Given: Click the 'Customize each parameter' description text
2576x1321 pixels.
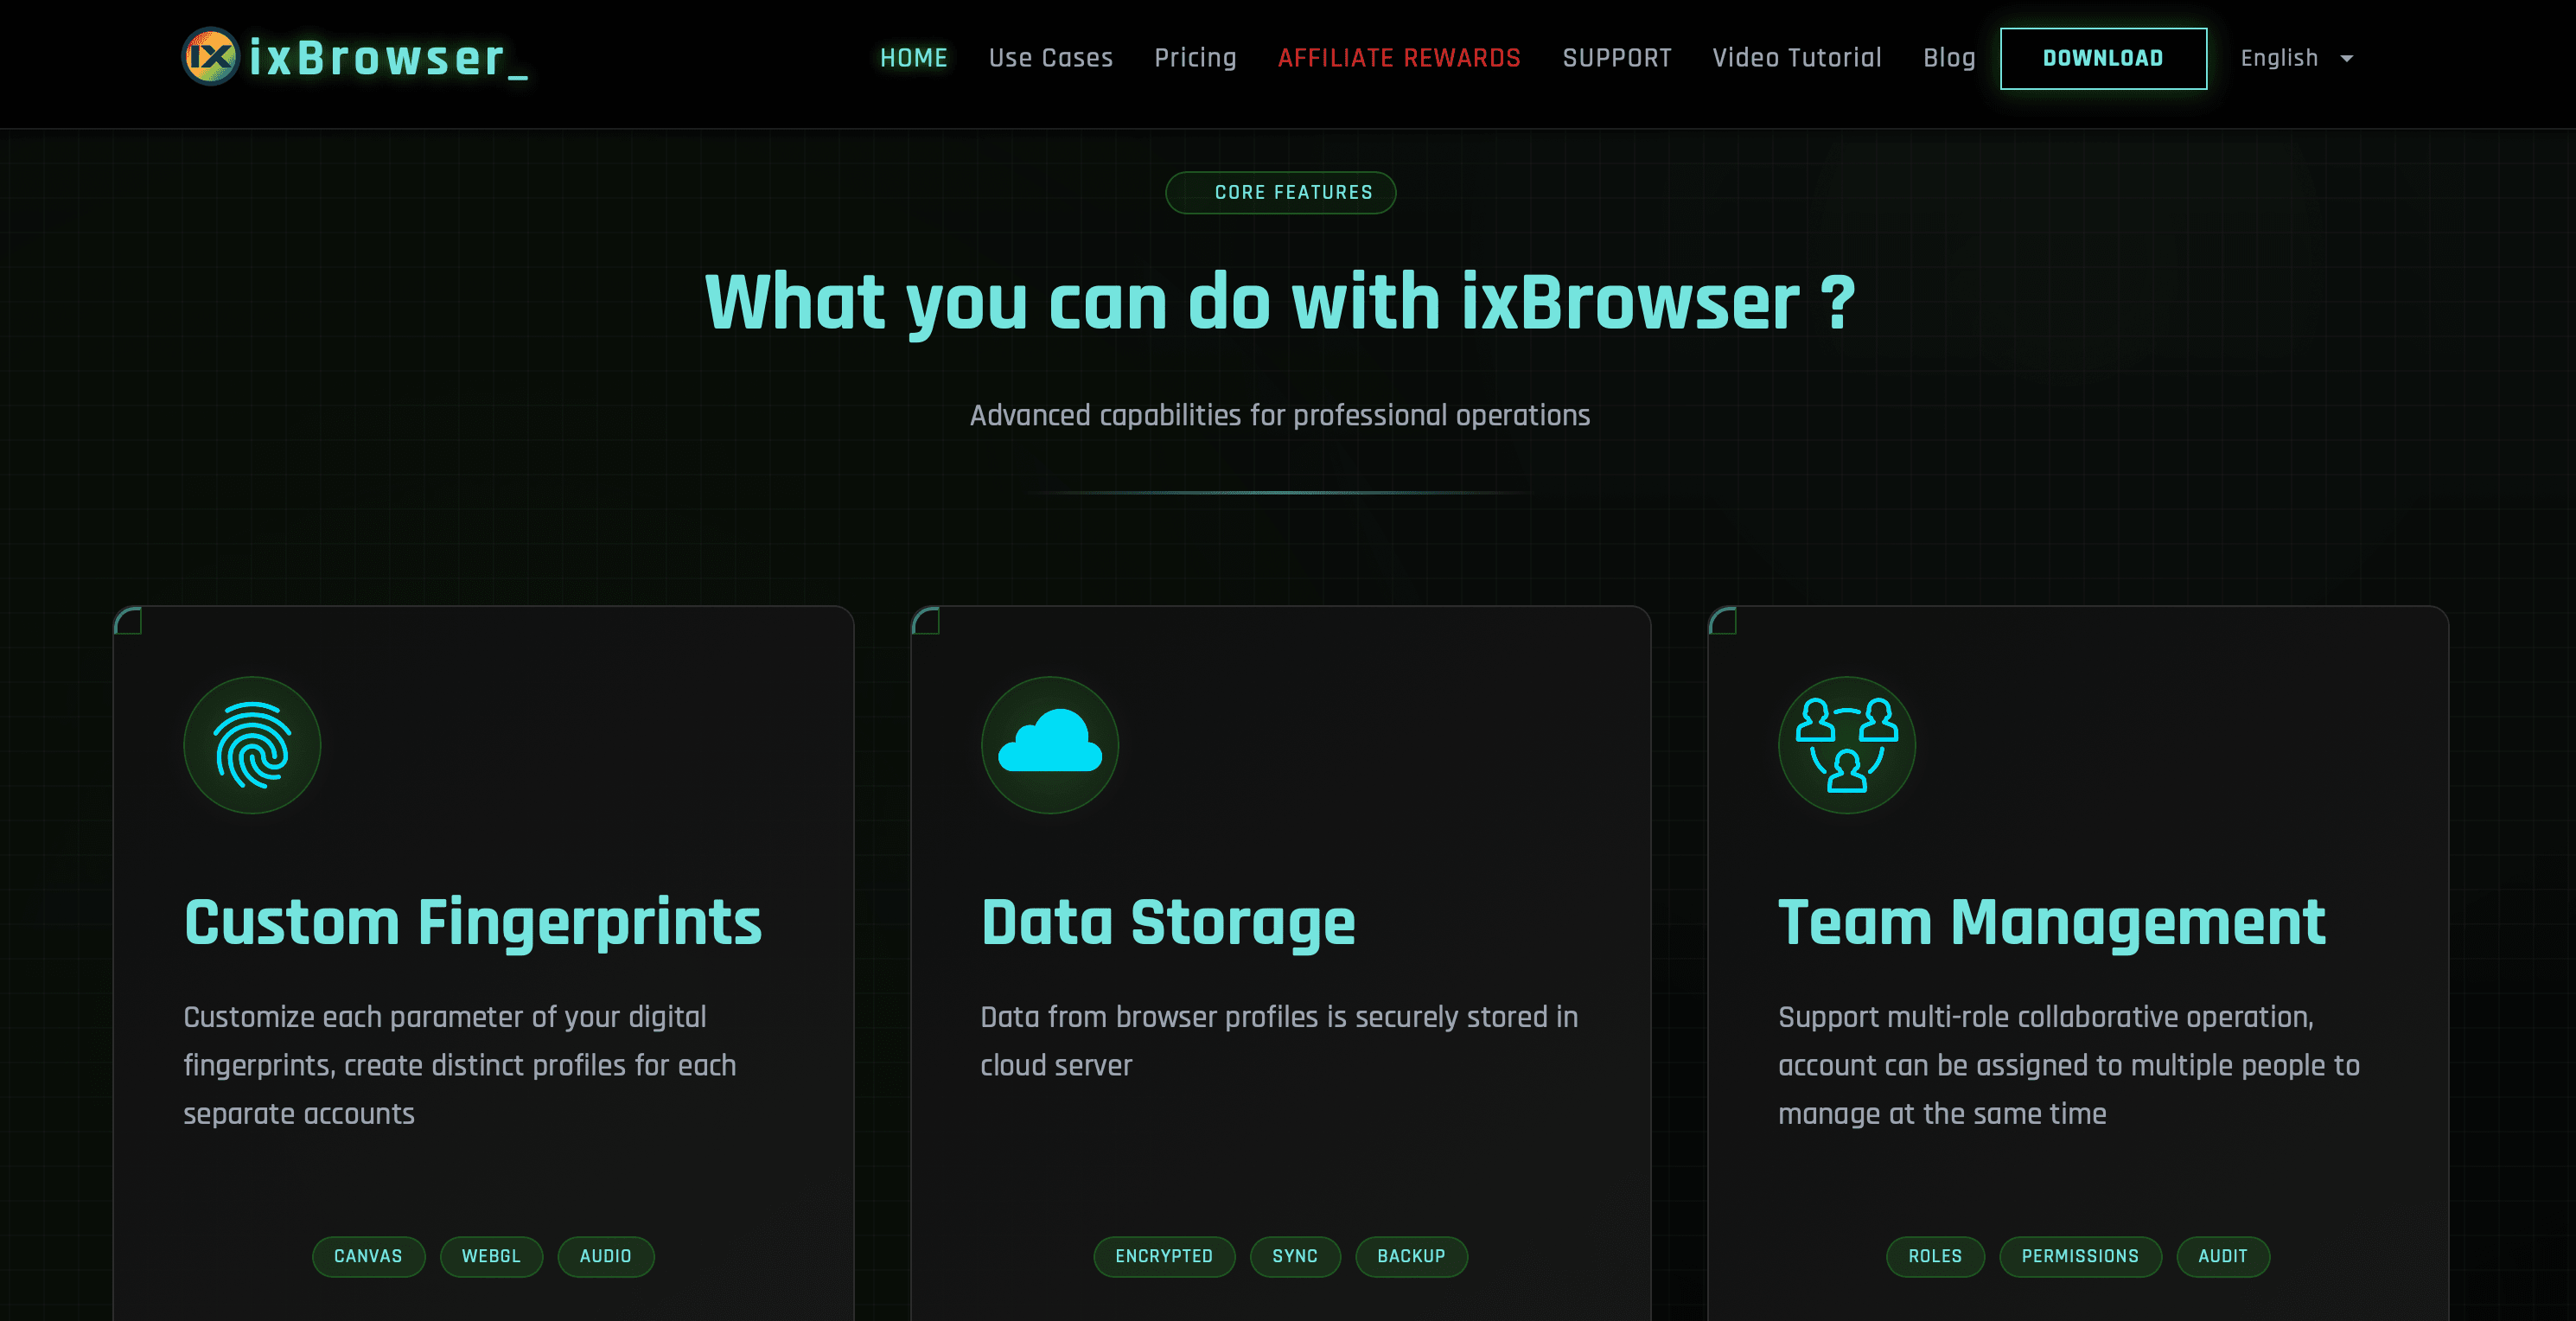Looking at the screenshot, I should (x=460, y=1065).
